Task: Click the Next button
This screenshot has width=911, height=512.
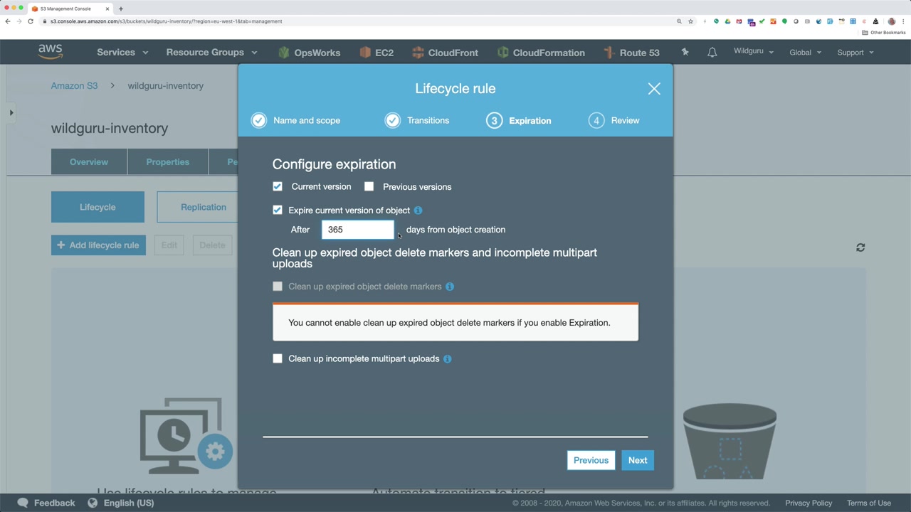Action: coord(638,460)
